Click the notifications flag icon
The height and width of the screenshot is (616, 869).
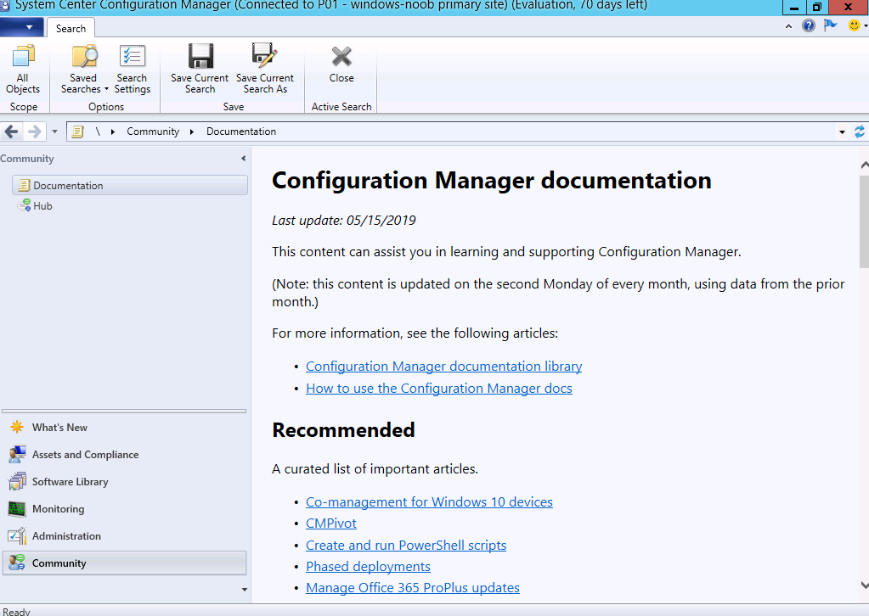pyautogui.click(x=830, y=25)
